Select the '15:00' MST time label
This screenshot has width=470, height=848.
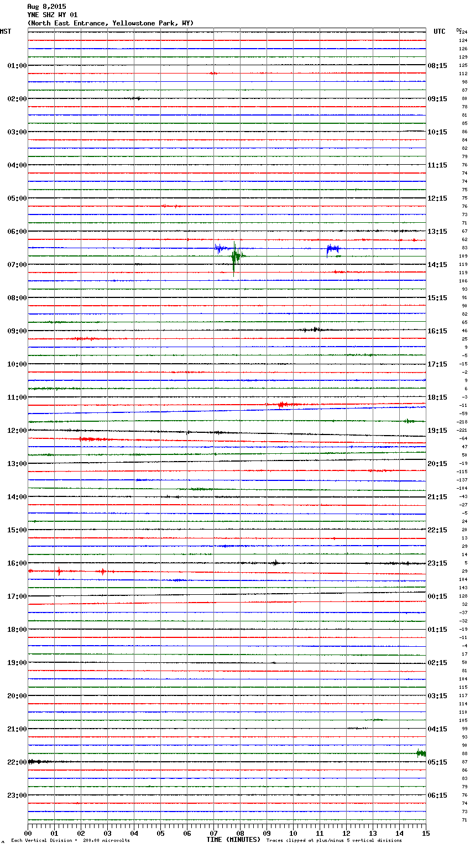tap(17, 530)
